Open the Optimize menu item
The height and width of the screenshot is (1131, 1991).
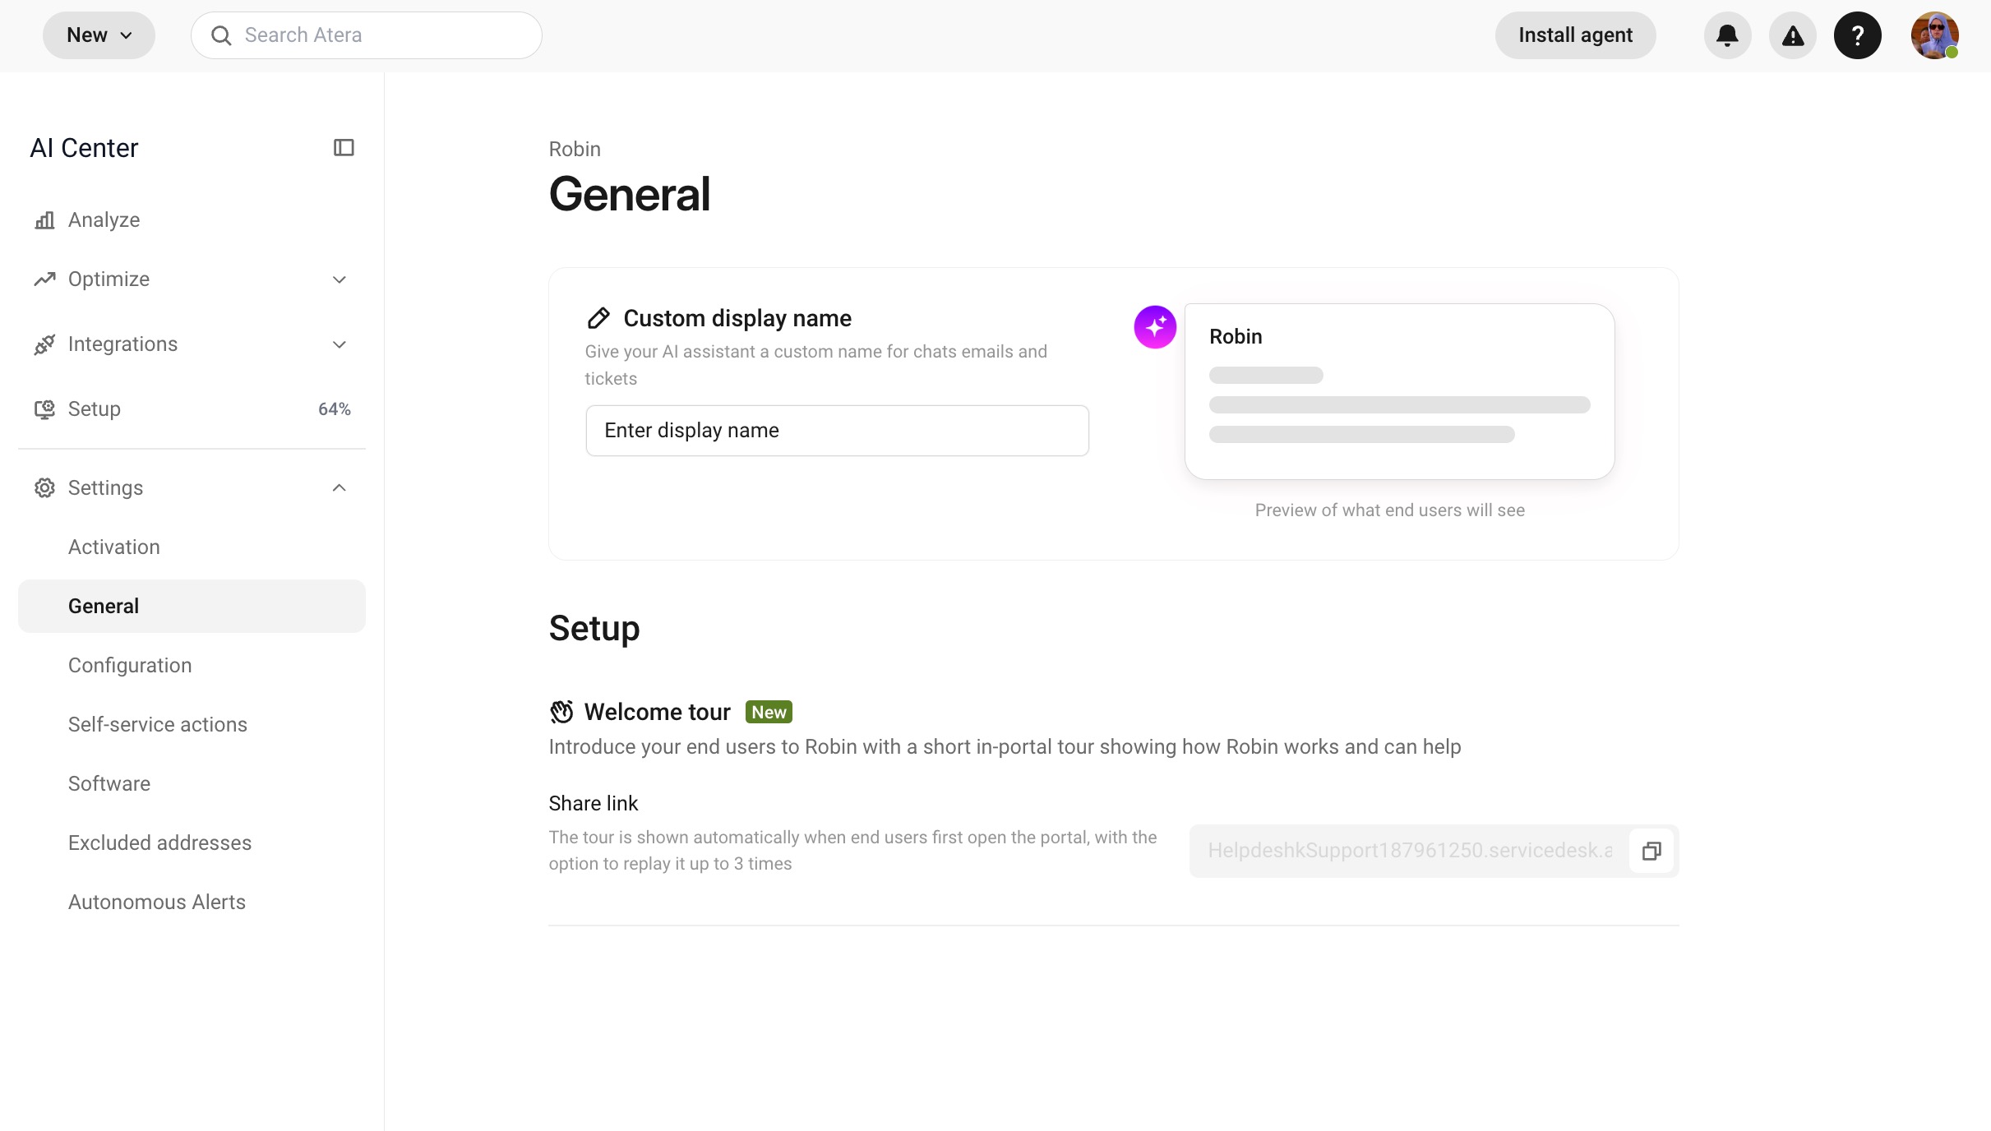pyautogui.click(x=192, y=279)
